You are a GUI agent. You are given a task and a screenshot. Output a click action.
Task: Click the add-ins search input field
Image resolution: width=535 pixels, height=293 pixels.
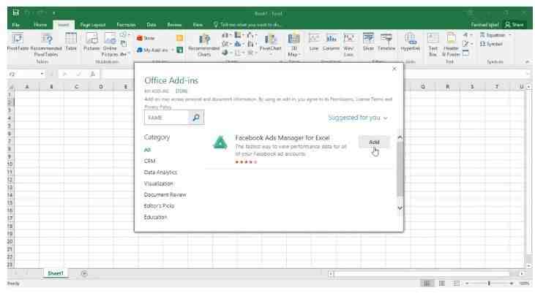pos(167,118)
